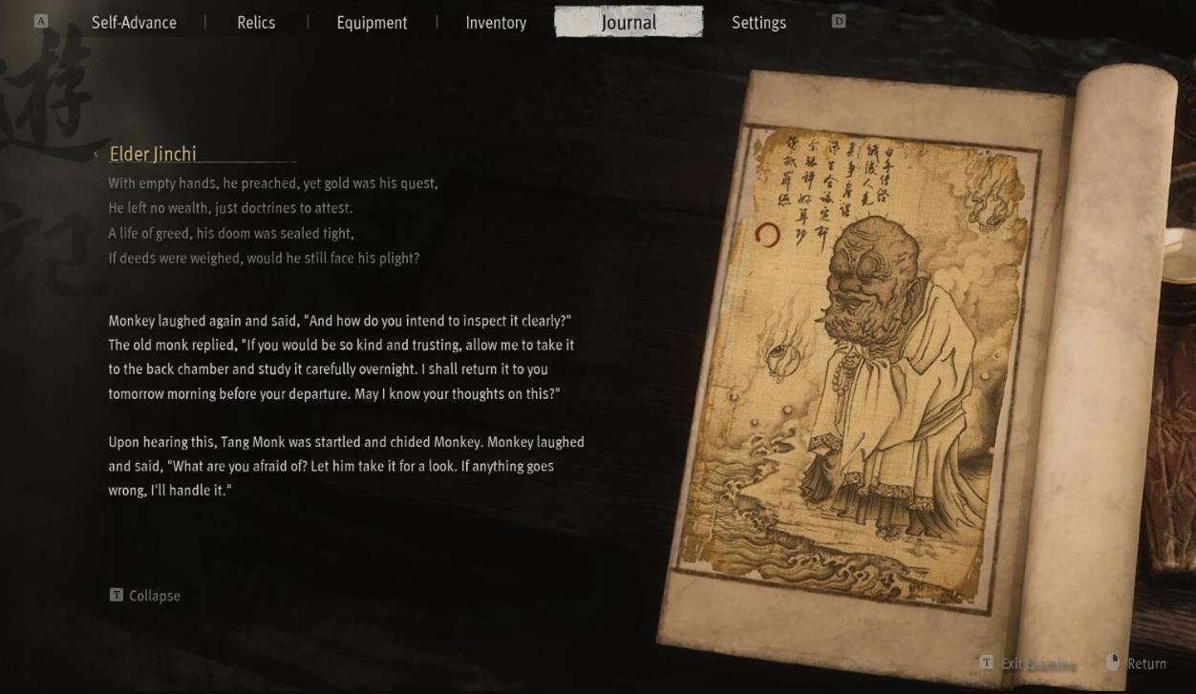Open the Equipment tab

pos(372,22)
